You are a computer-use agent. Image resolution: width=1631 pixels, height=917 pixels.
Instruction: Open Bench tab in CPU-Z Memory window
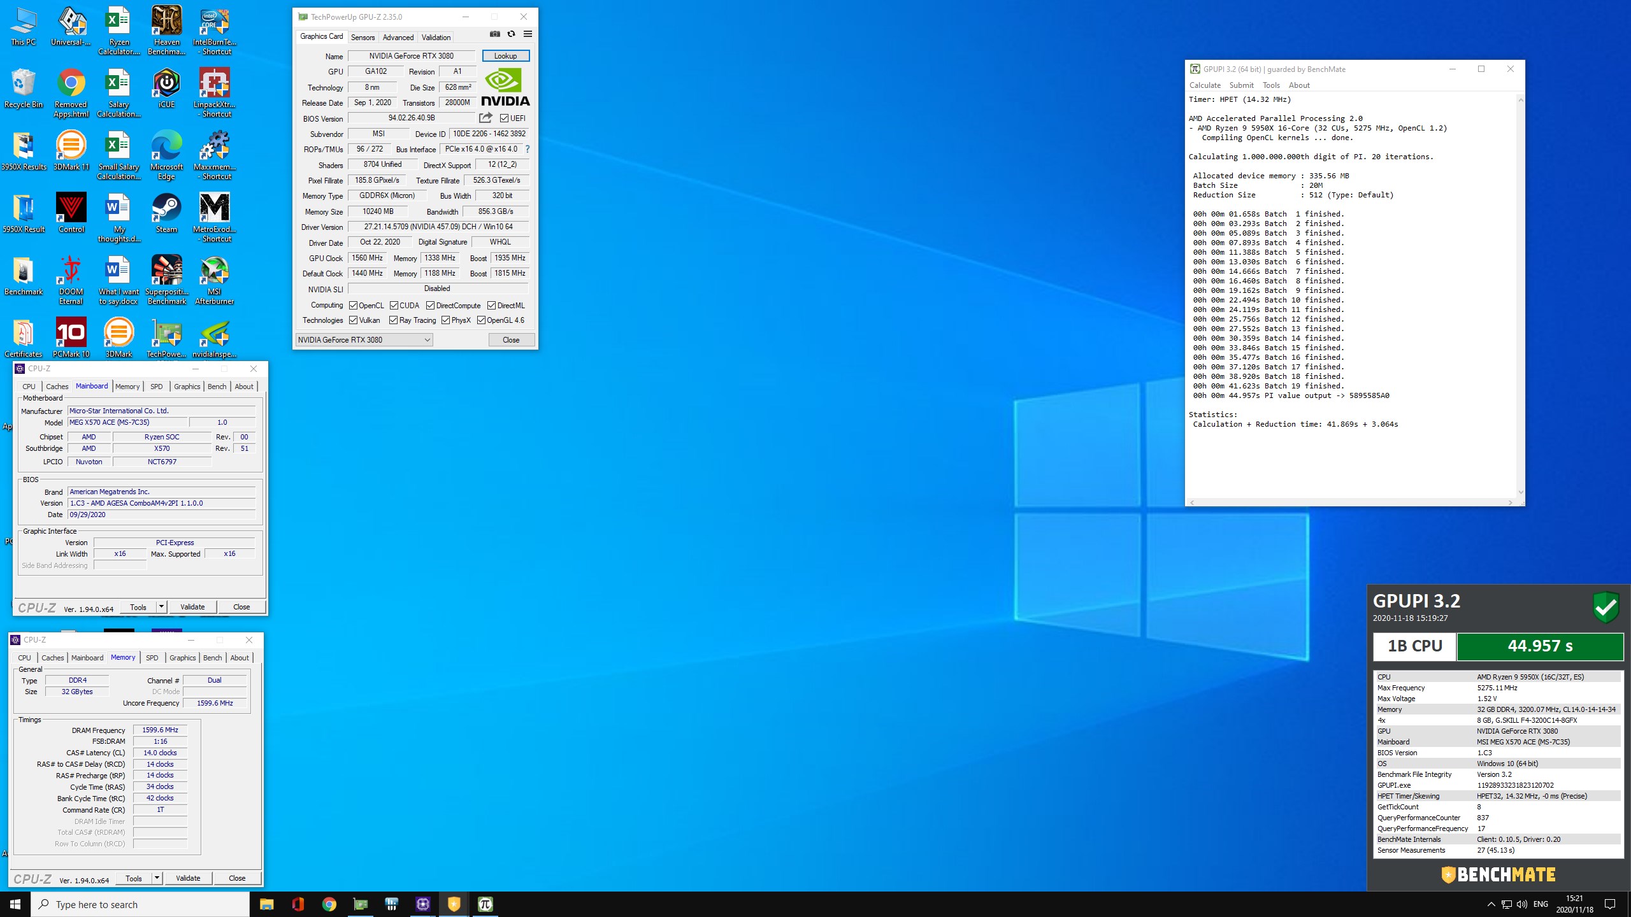213,658
